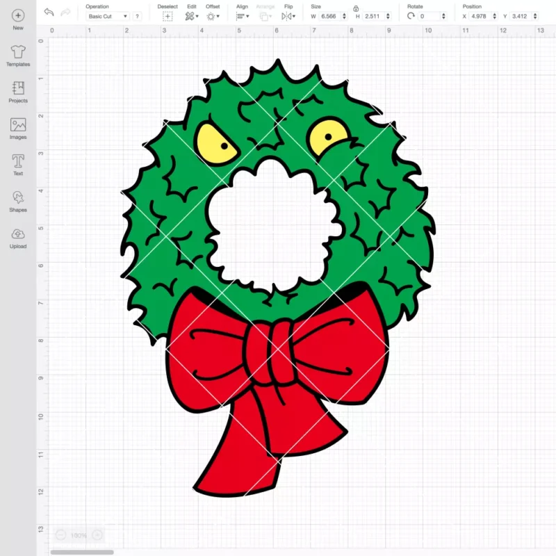Click the Size label
The width and height of the screenshot is (556, 556).
pos(316,6)
